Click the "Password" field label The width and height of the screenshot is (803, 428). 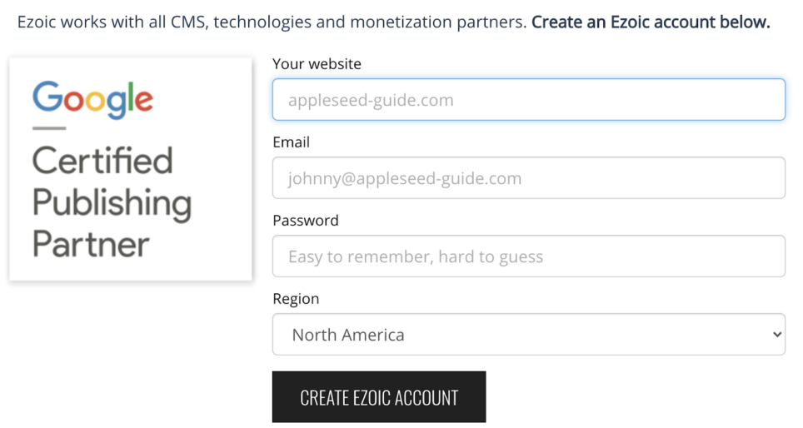[x=305, y=221]
